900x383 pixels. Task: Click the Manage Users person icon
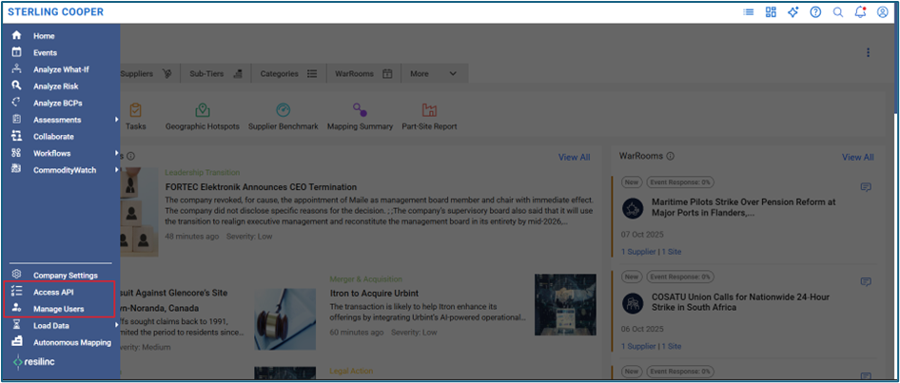(x=16, y=308)
